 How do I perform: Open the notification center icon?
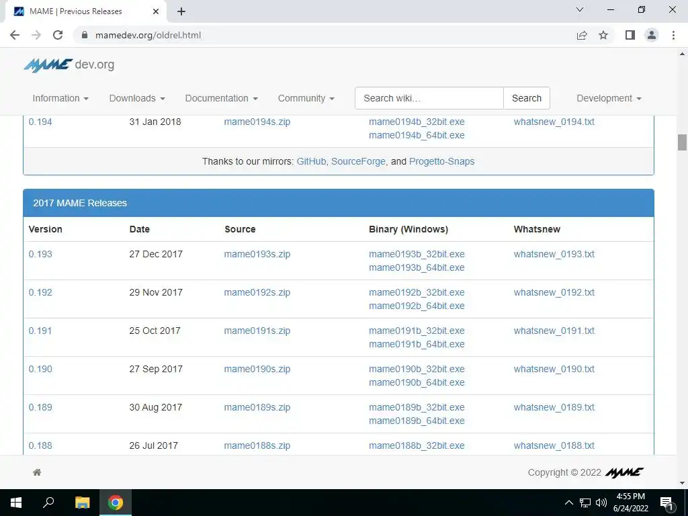[x=666, y=503]
